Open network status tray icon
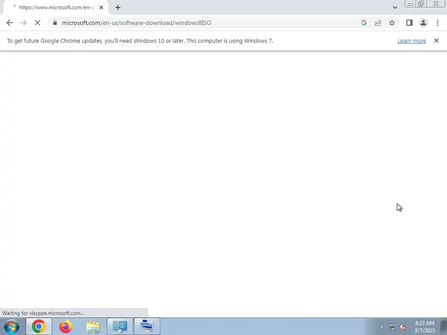The height and width of the screenshot is (335, 447). (392, 327)
